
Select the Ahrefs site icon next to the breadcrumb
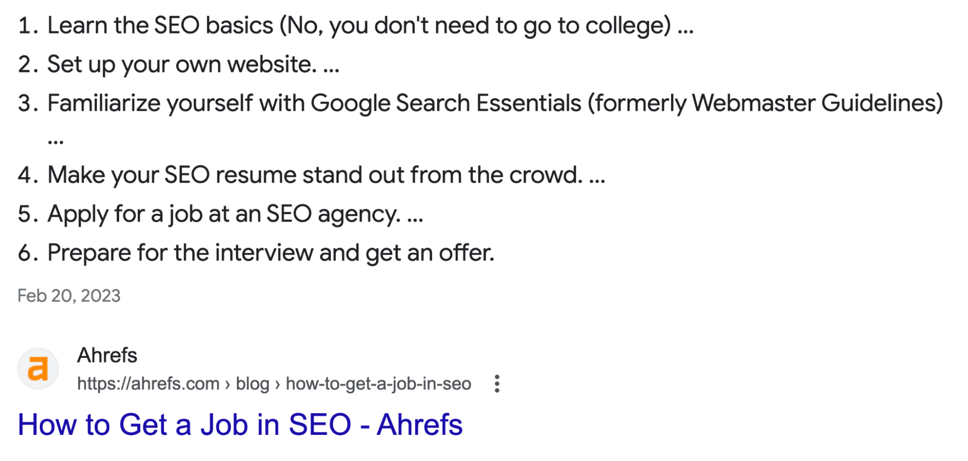click(39, 368)
